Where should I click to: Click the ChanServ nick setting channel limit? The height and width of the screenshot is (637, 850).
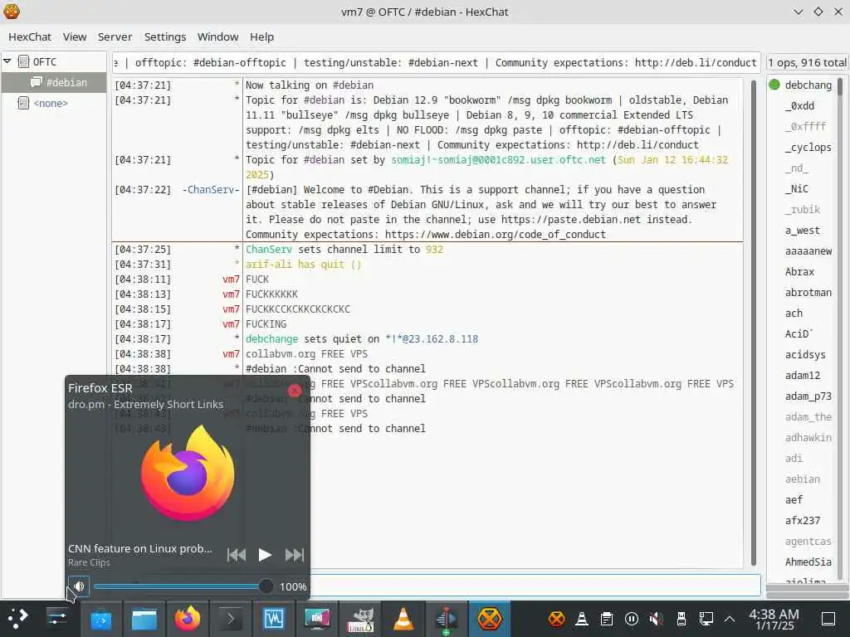coord(269,249)
